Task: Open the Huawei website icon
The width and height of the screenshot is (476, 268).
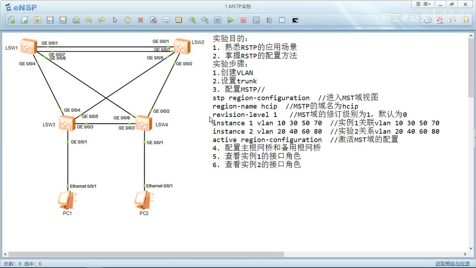Action: pyautogui.click(x=440, y=20)
